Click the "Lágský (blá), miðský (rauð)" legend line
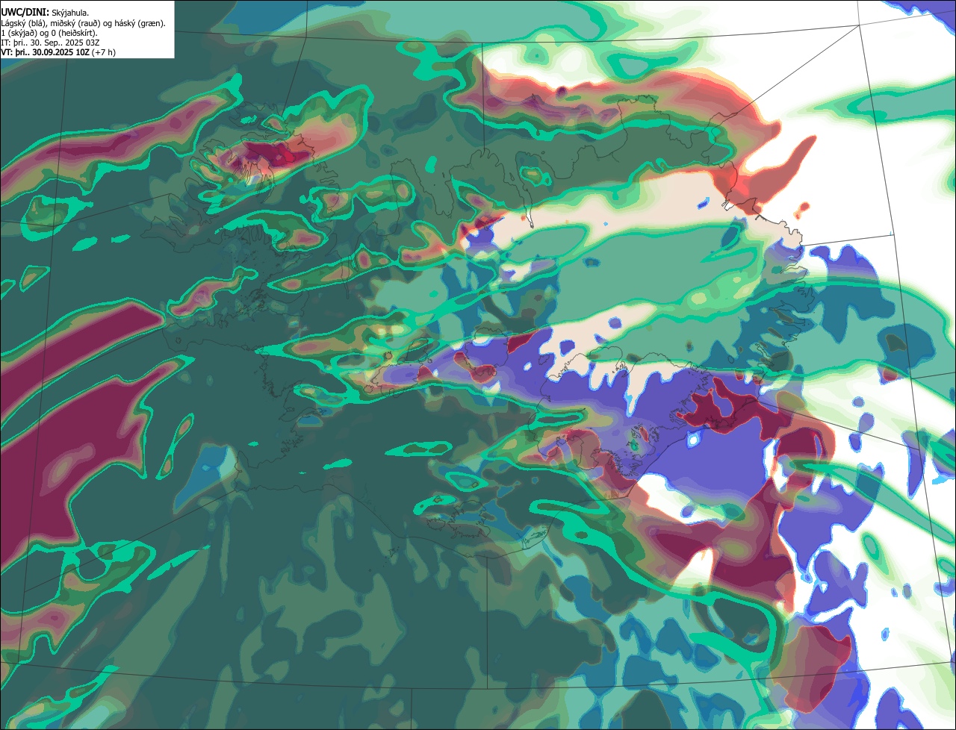 click(x=84, y=23)
